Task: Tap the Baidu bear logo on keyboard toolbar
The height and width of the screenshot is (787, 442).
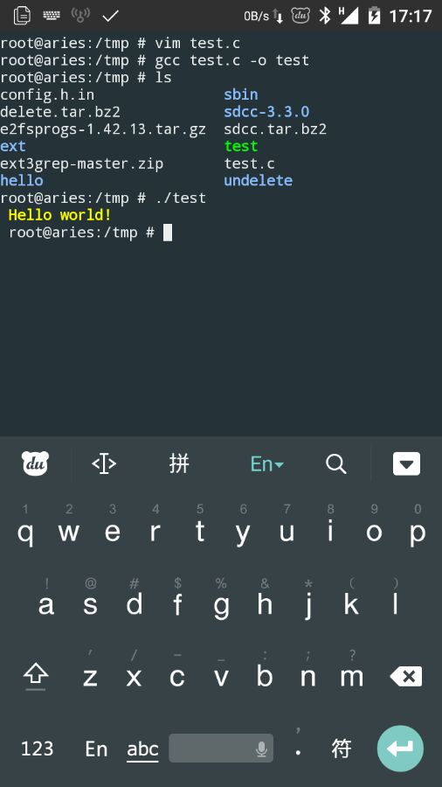Action: click(x=35, y=463)
